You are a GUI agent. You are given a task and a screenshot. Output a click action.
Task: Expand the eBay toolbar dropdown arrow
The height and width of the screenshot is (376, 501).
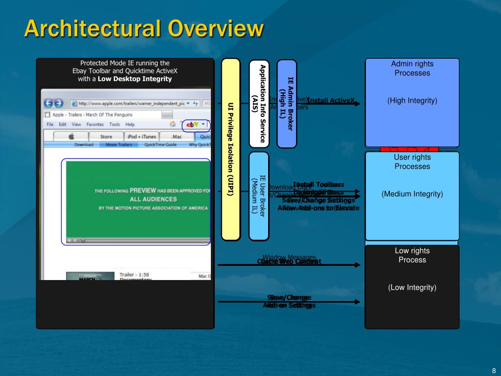pos(203,124)
